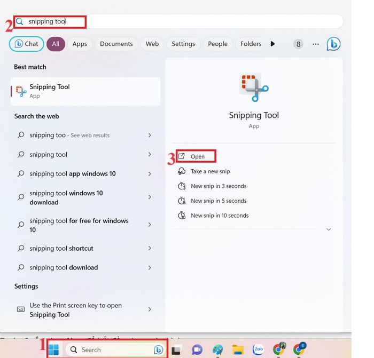Select the 'snipping tool' web suggestion

tap(49, 155)
